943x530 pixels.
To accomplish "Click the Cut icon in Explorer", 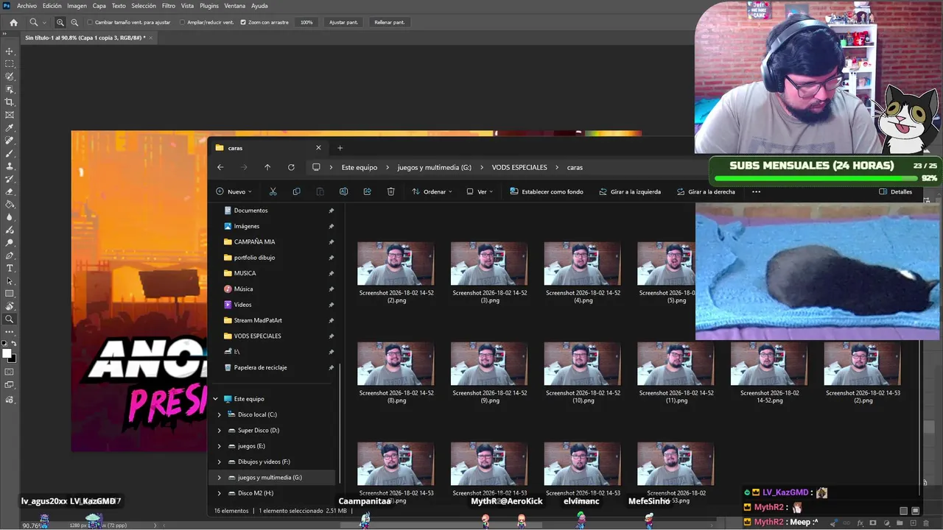I will pos(273,191).
